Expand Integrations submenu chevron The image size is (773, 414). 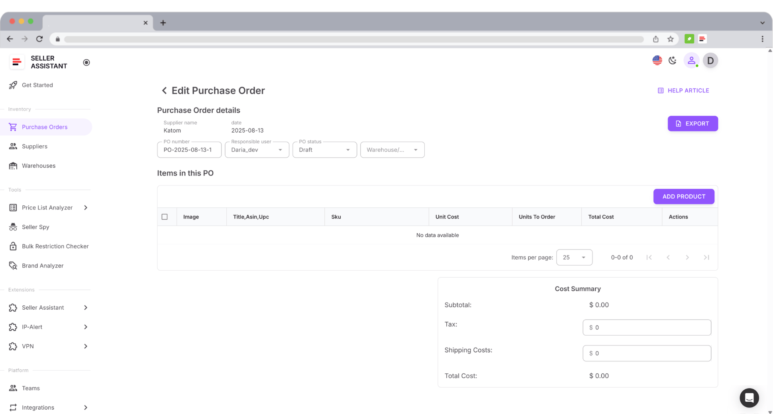click(86, 407)
